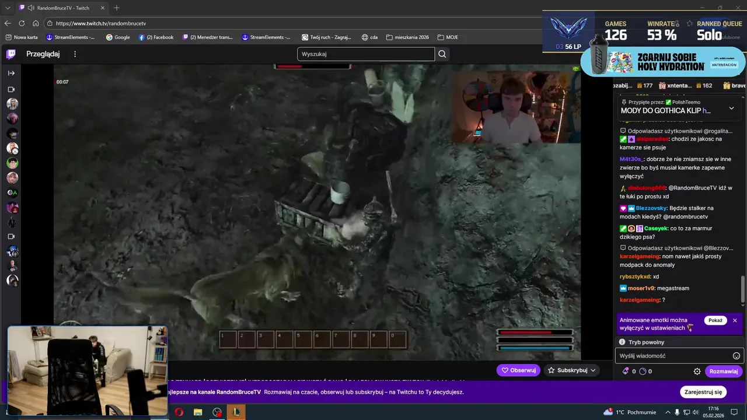
Task: Open the mieszkania 2026 bookmark folder
Action: coord(407,37)
